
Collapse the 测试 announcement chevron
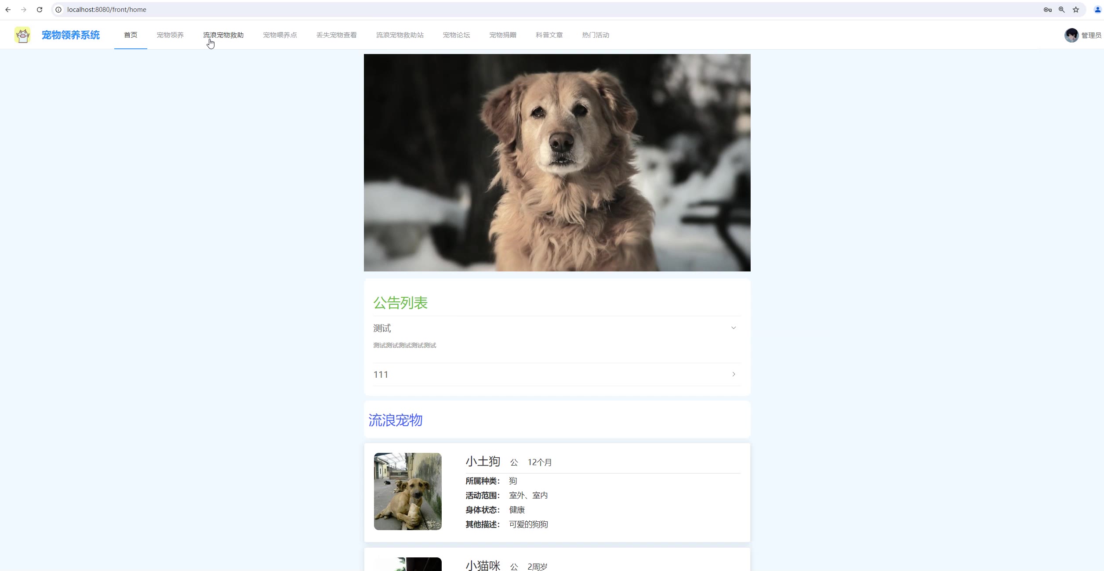coord(734,328)
